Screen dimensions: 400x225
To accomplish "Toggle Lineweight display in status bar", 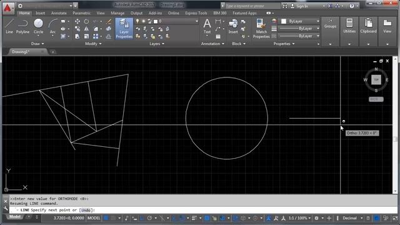I will click(194, 218).
